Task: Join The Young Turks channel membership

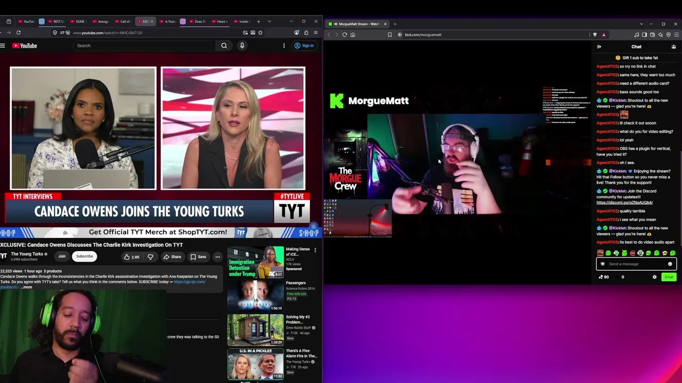Action: pos(62,256)
